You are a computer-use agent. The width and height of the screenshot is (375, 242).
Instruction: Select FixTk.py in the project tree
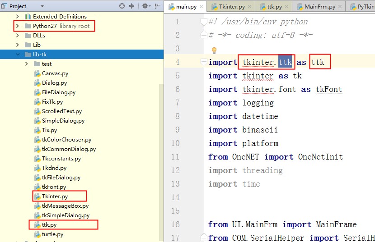[52, 102]
